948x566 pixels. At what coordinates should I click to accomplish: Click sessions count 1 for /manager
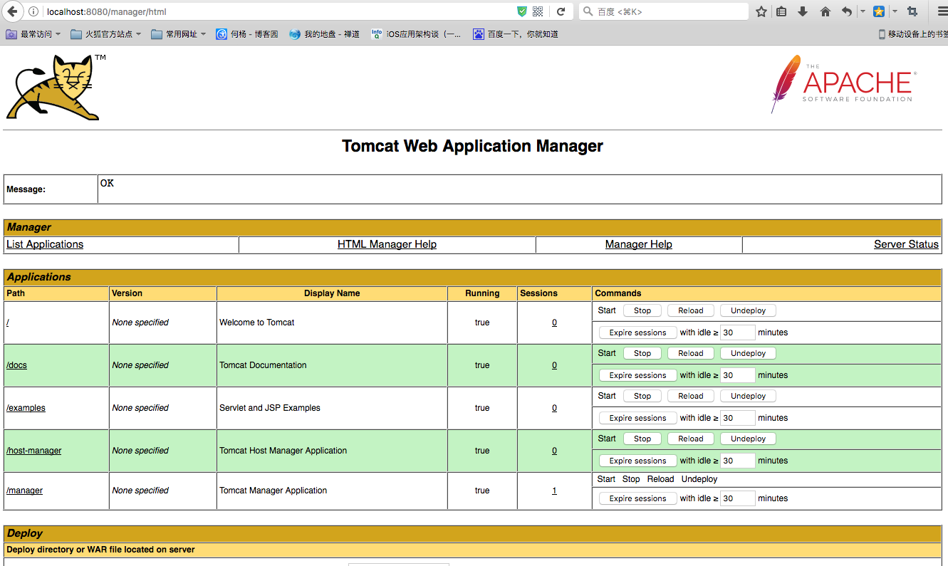coord(554,491)
